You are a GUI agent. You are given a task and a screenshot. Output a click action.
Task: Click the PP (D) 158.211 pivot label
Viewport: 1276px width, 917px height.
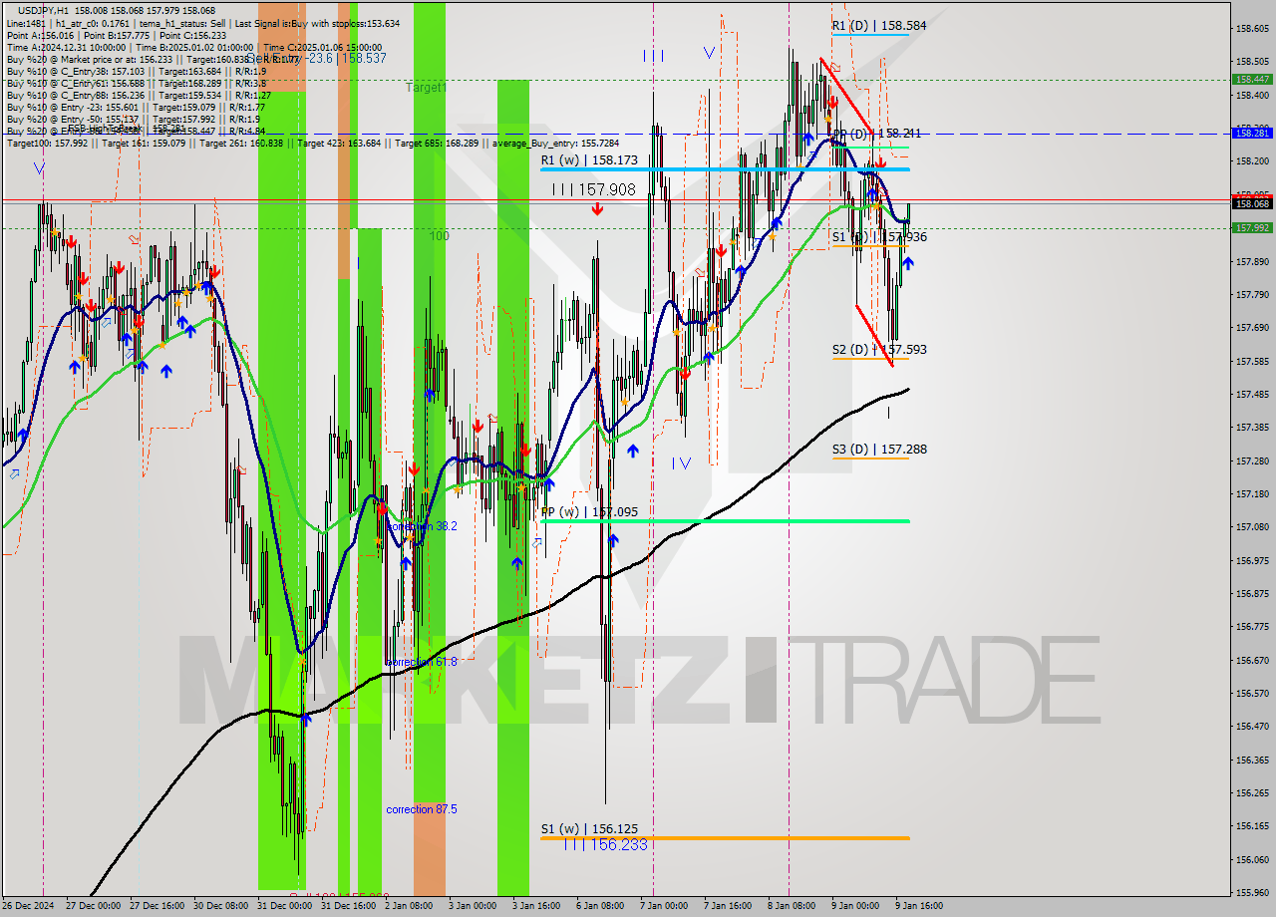877,133
